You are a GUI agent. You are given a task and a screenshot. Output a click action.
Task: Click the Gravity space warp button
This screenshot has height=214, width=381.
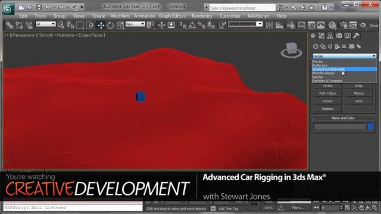pyautogui.click(x=327, y=101)
